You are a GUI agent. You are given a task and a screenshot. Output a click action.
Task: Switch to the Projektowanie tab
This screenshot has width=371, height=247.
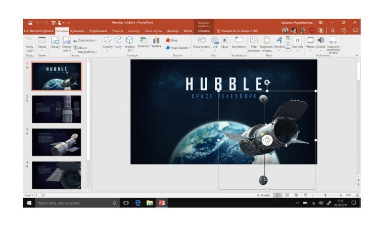pos(98,31)
